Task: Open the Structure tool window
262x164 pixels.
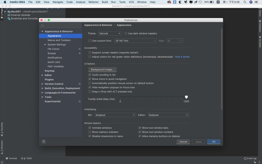Action: [x=2, y=147]
